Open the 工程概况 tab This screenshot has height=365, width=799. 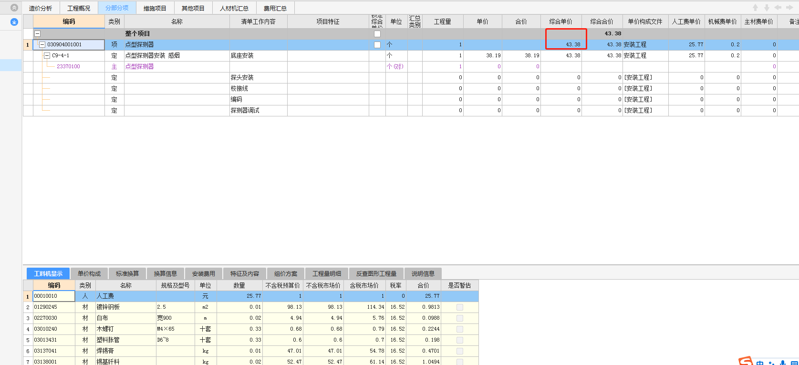[x=79, y=9]
